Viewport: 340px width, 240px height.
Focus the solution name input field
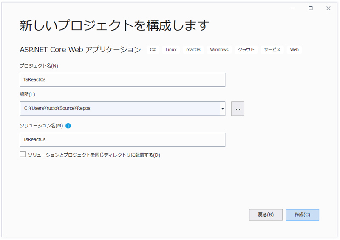[122, 140]
